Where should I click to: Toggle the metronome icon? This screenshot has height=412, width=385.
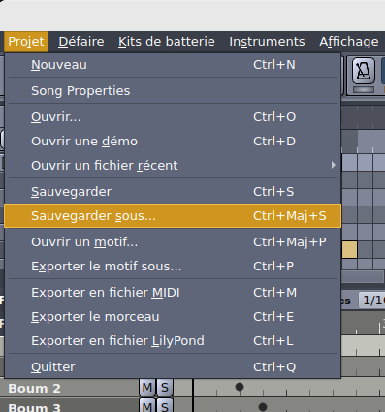pyautogui.click(x=364, y=71)
